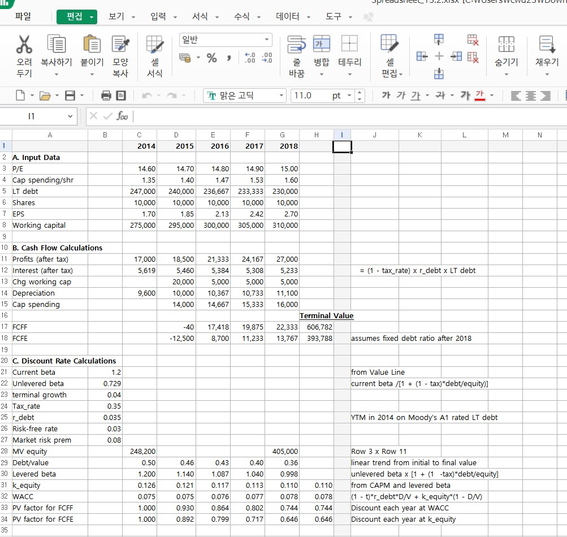Insert column to the left icon
The height and width of the screenshot is (537, 567).
[x=422, y=56]
